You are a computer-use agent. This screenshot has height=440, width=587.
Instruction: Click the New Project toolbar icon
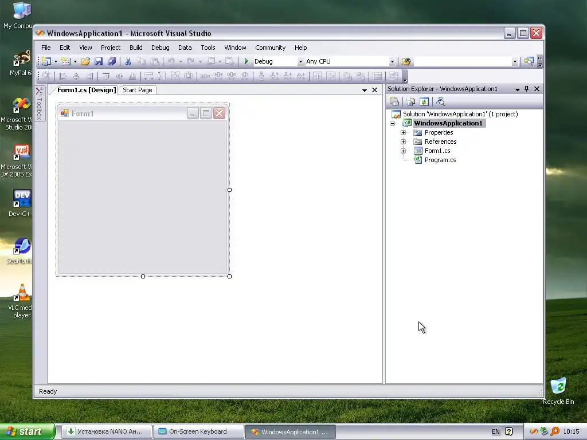46,61
